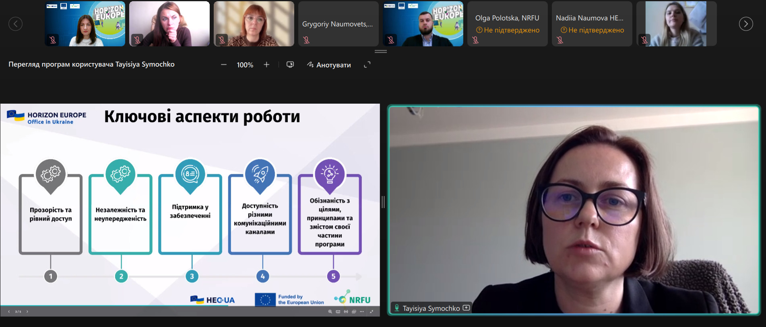The width and height of the screenshot is (766, 327).
Task: Show previous participants with left arrow
Action: click(15, 24)
